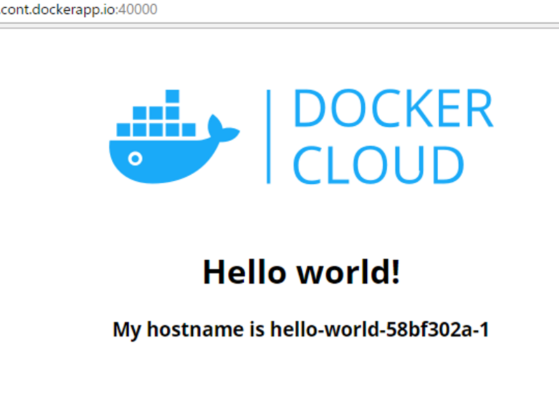Click the Docker whale logo
Screen dimensions: 559x416
[174, 136]
